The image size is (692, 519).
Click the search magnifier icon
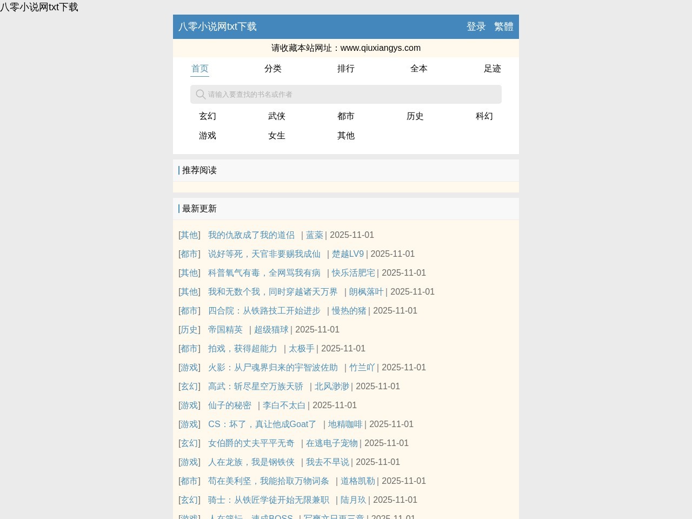[200, 94]
